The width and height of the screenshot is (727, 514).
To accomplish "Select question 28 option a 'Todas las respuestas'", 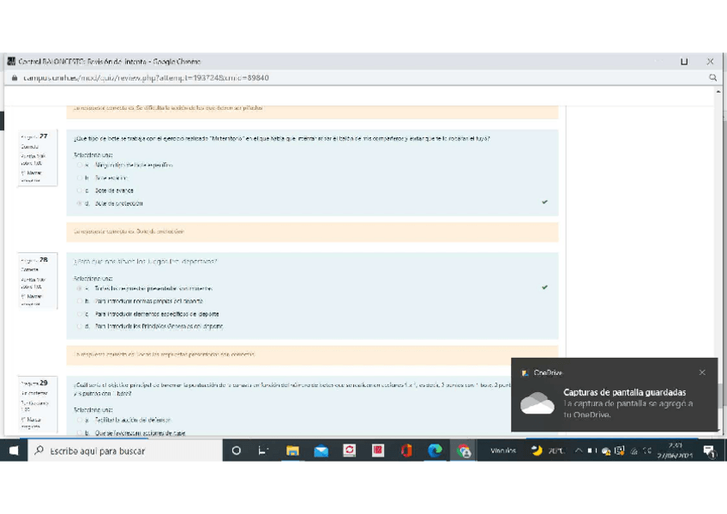I will pos(80,288).
